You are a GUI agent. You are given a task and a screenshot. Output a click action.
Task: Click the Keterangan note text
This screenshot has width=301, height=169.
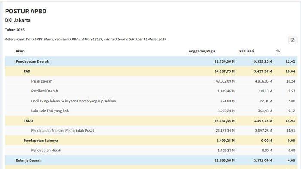pyautogui.click(x=86, y=40)
